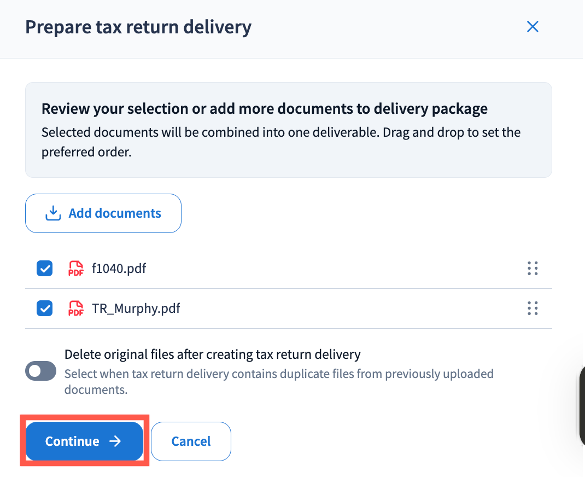Screen dimensions: 585x477
Task: Close the Prepare tax return delivery dialog
Action: (532, 27)
